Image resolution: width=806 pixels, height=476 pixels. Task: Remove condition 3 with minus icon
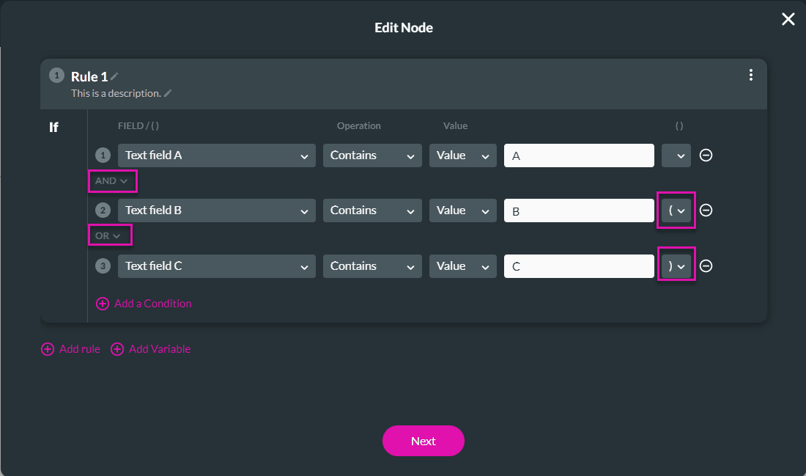tap(706, 266)
